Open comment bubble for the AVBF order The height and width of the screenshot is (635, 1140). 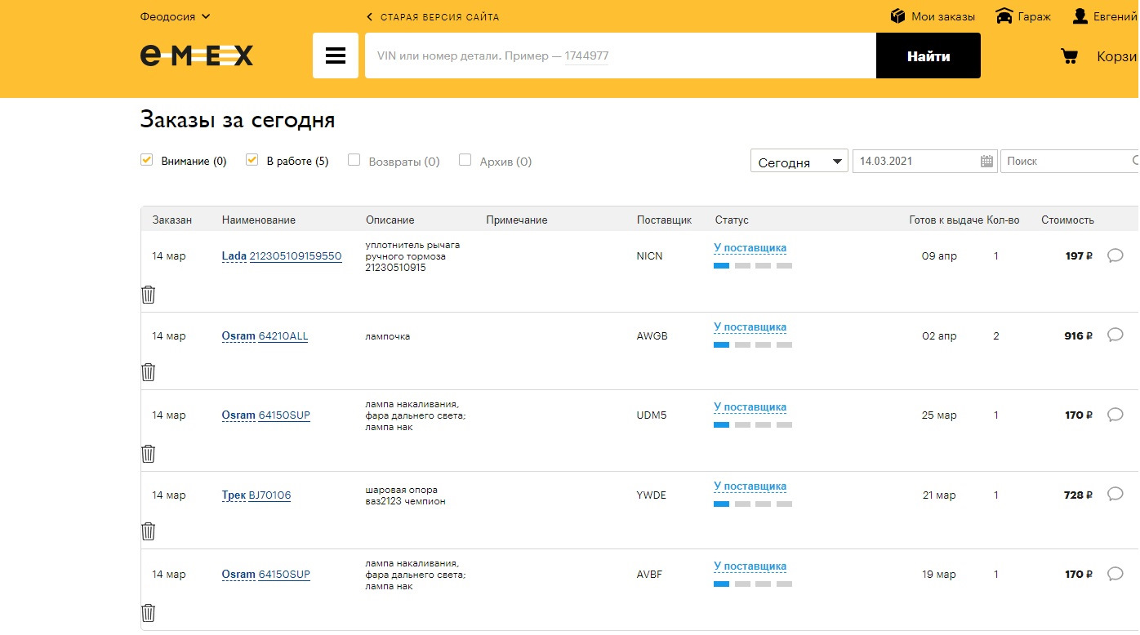(1116, 574)
